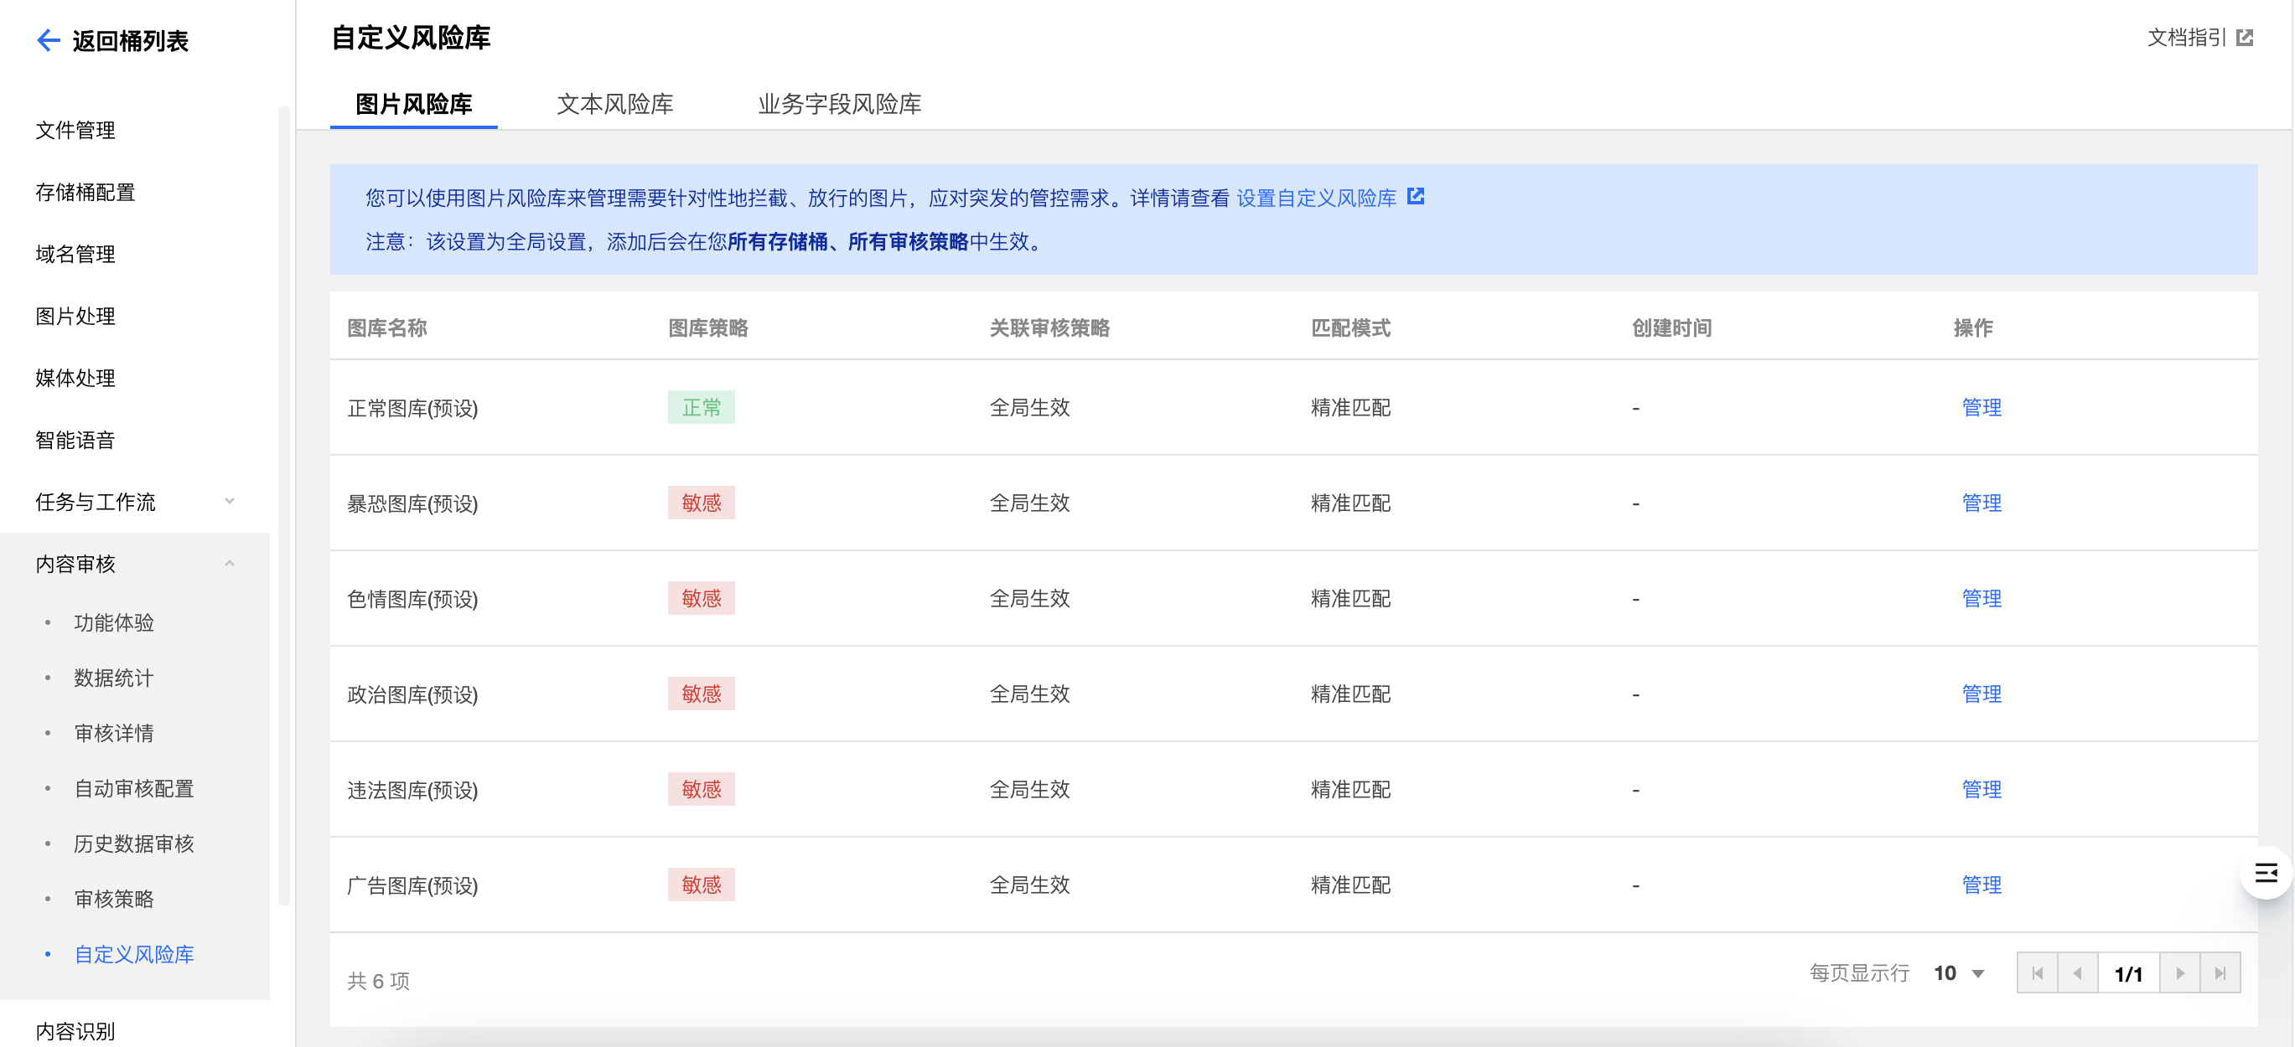Switch to the 业务字段风险库 tab
Screen dimensions: 2295x1047
[x=839, y=104]
